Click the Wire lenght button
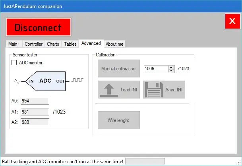Image resolution: width=242 pixels, height=166 pixels. 119,120
